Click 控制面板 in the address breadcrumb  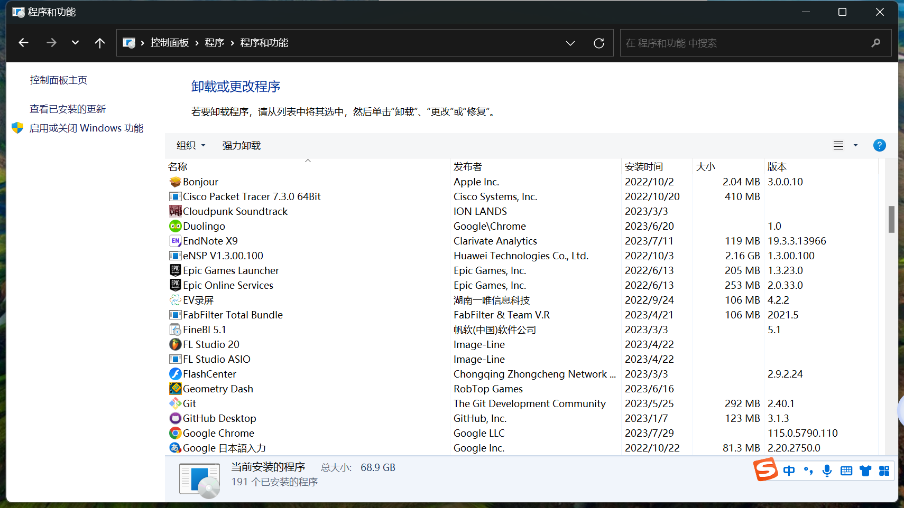(170, 43)
